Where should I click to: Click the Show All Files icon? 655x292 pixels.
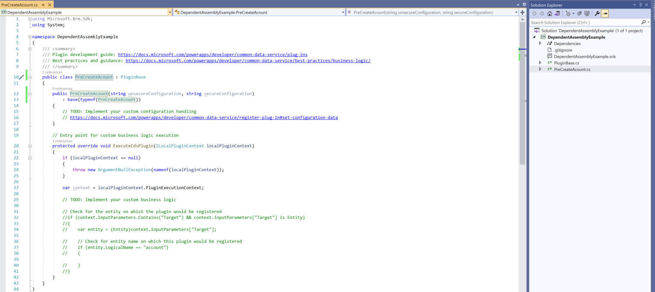point(587,14)
